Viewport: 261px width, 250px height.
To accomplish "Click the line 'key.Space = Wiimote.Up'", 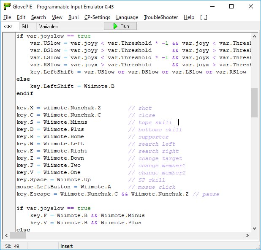I will coord(54,179).
